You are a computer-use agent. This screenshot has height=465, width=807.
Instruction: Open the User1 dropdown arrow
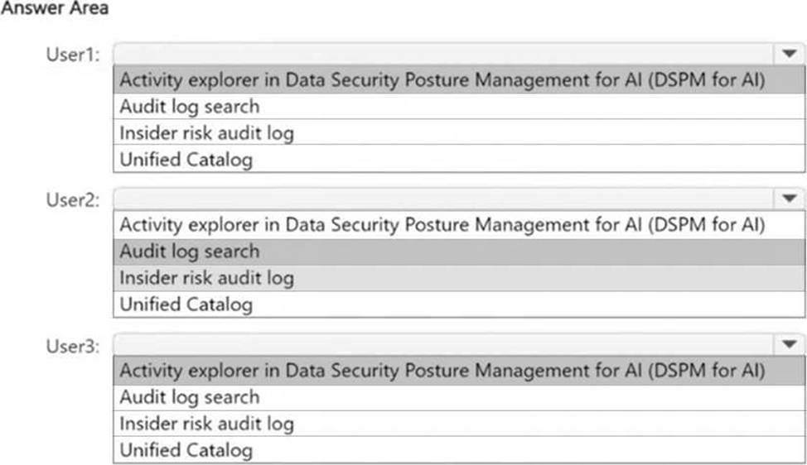click(788, 54)
